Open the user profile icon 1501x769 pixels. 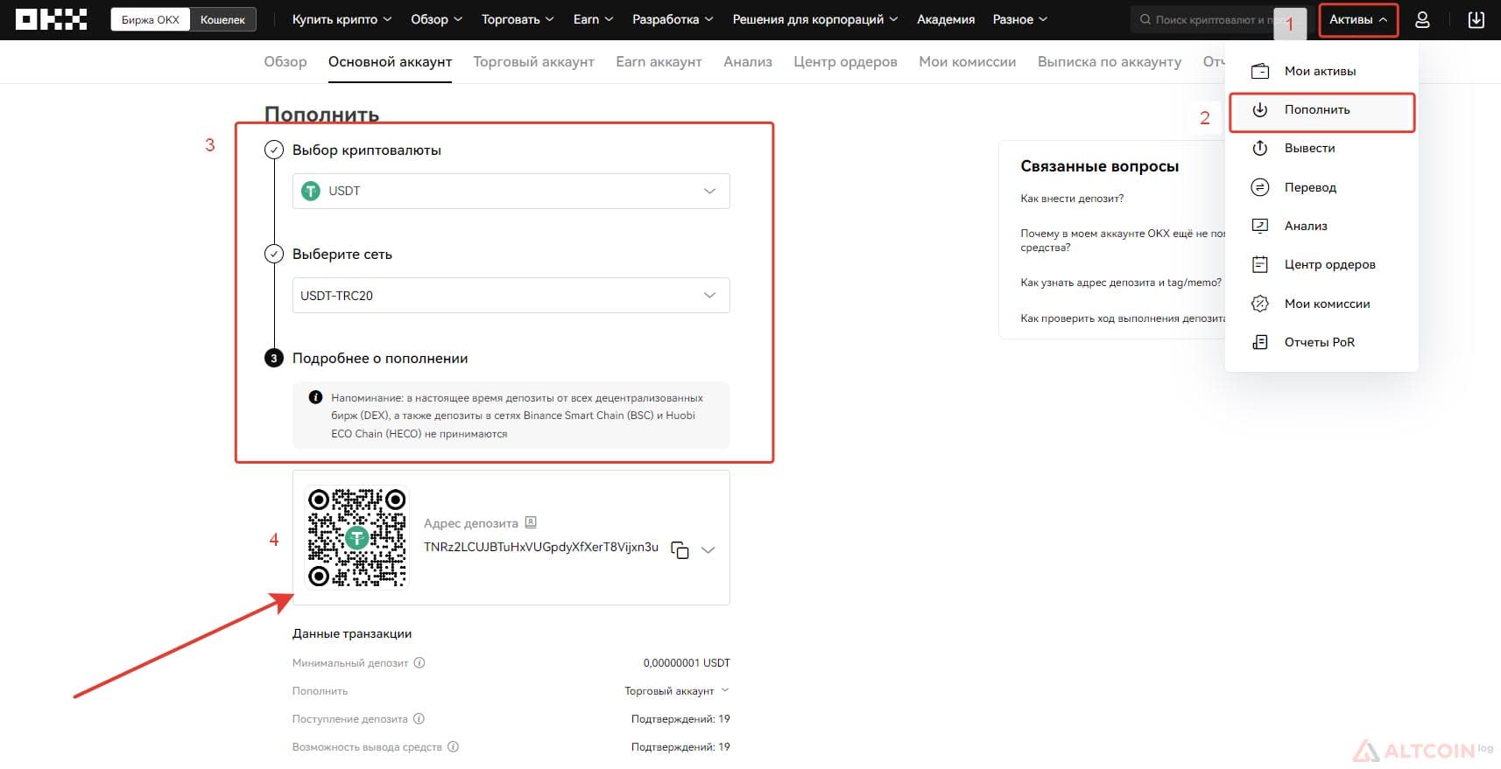(1422, 19)
